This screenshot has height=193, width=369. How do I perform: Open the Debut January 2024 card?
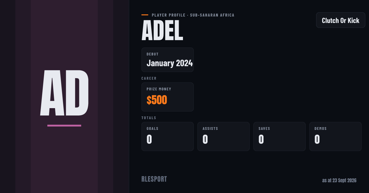click(168, 60)
